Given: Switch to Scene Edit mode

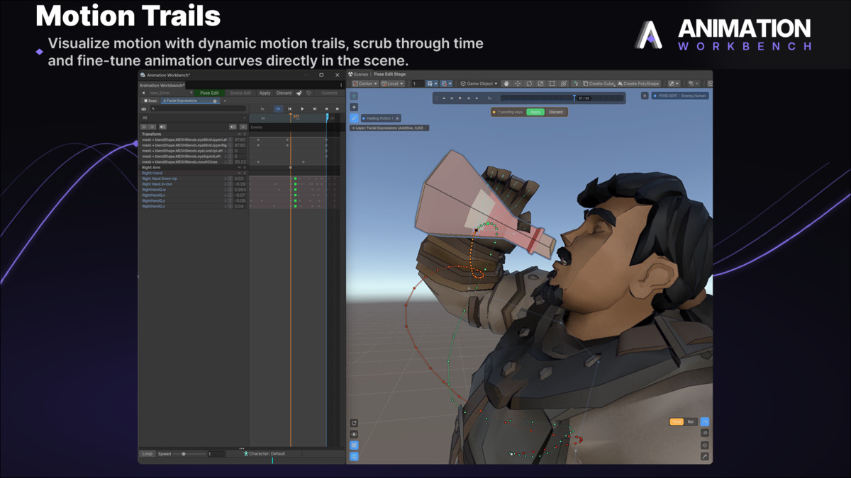Looking at the screenshot, I should [x=240, y=93].
